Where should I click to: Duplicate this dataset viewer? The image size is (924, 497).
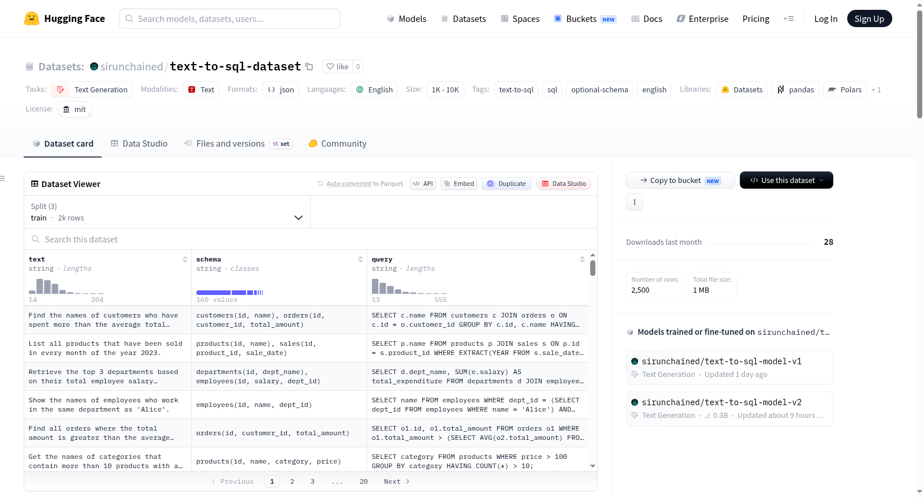point(506,184)
